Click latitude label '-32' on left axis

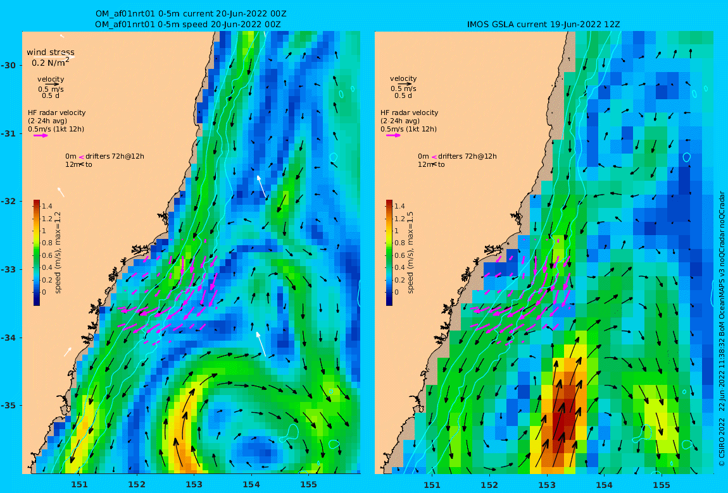click(8, 202)
